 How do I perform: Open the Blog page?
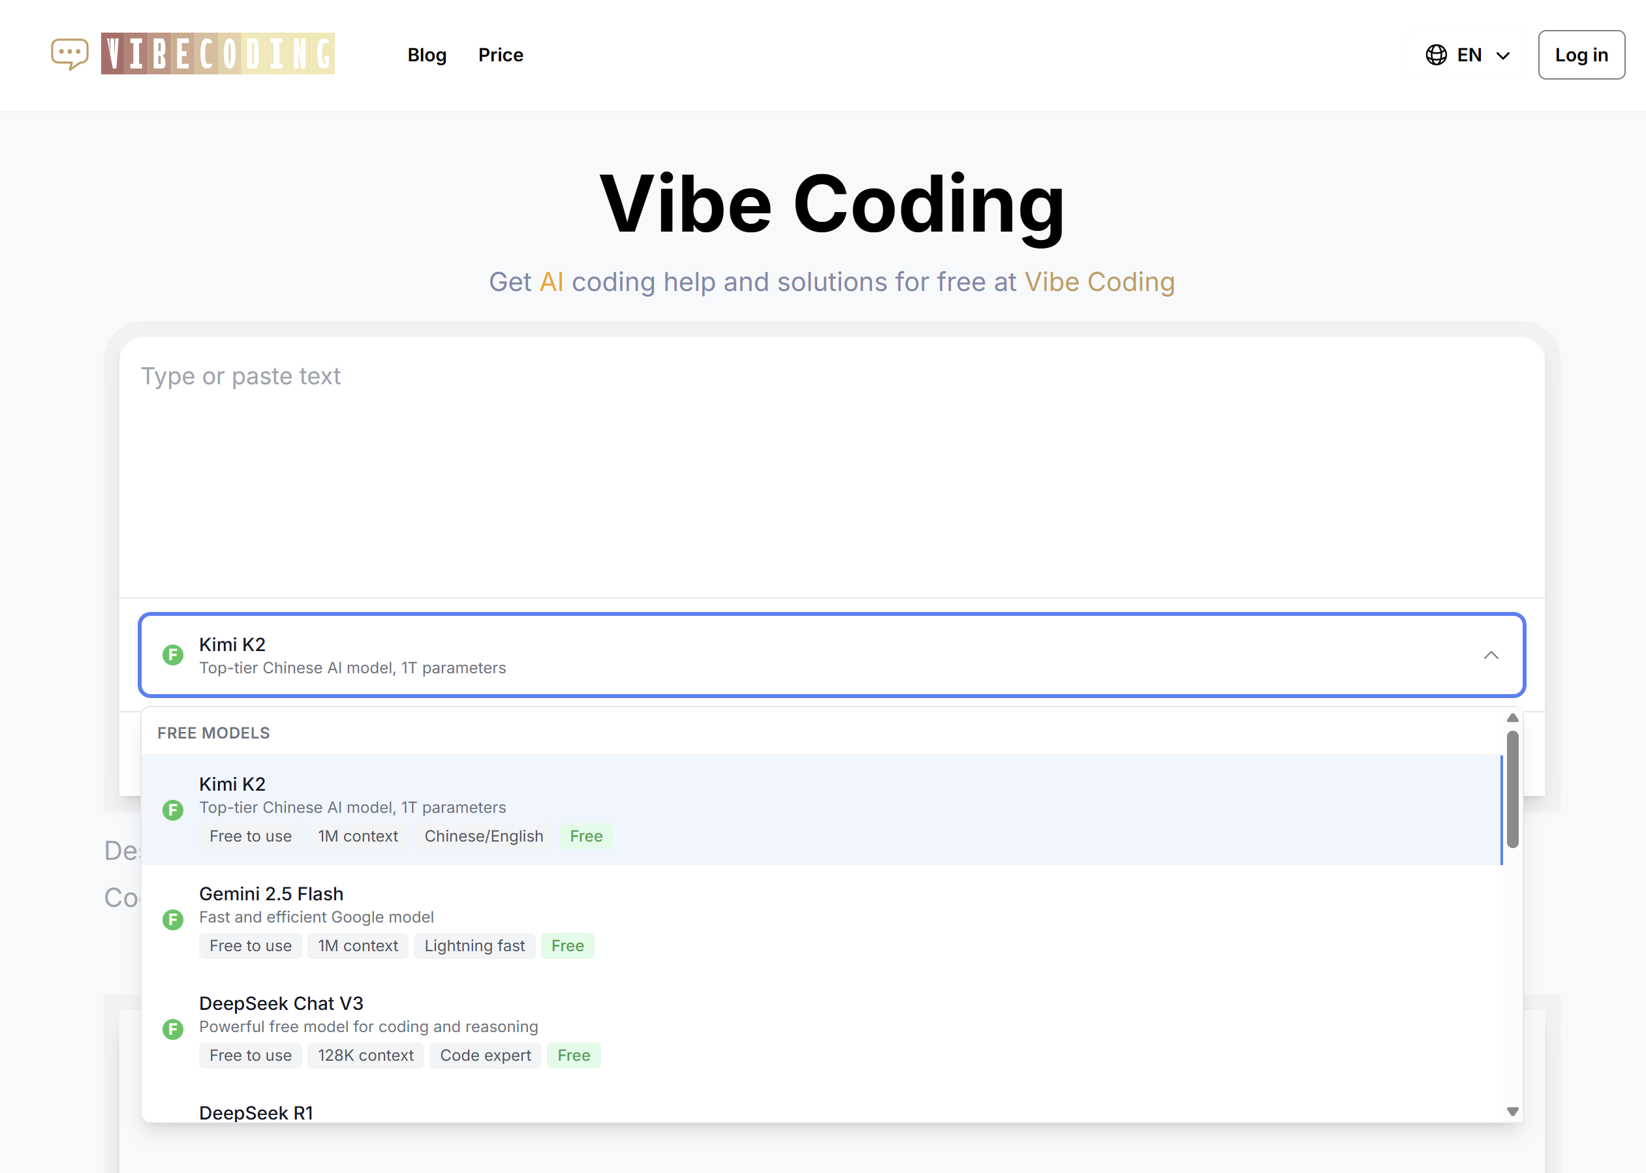tap(426, 55)
